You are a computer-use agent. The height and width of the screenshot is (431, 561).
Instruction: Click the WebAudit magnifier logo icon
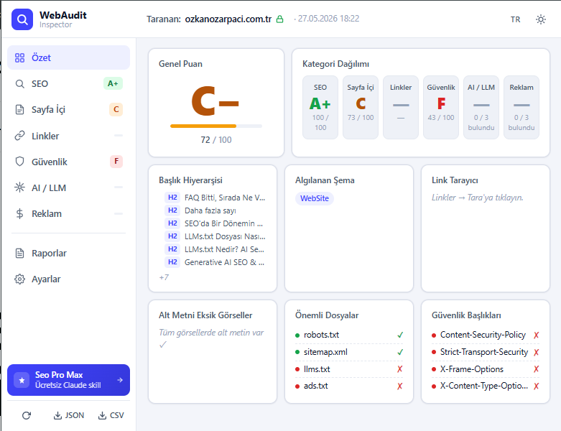[x=22, y=19]
